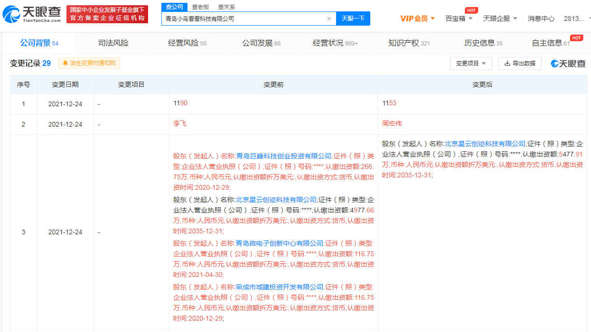Click the 天眼一下 search button
This screenshot has height=332, width=591.
(353, 18)
